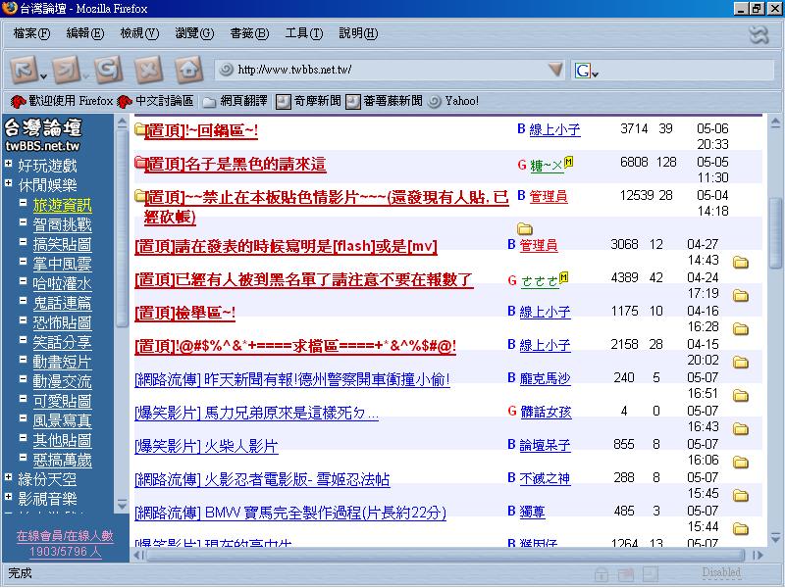This screenshot has width=785, height=588.
Task: Collapse the 休閒娛樂 category in sidebar
Action: 8,184
